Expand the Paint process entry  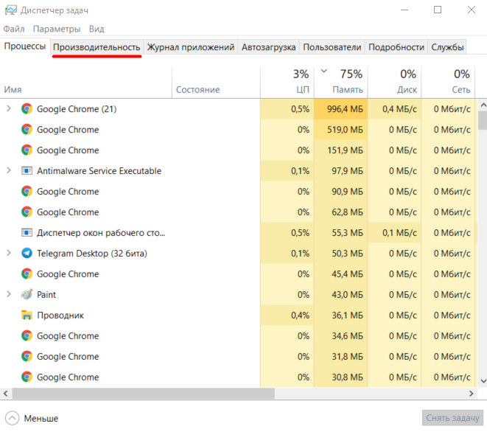coord(9,294)
